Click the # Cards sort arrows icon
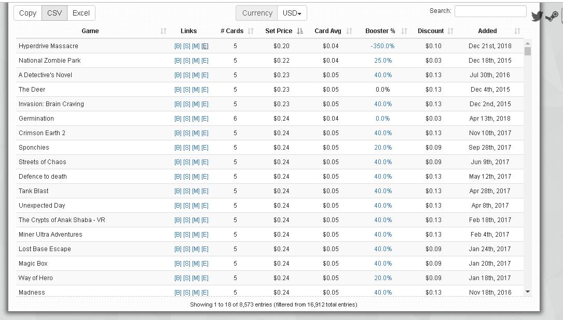The height and width of the screenshot is (320, 563). point(251,31)
